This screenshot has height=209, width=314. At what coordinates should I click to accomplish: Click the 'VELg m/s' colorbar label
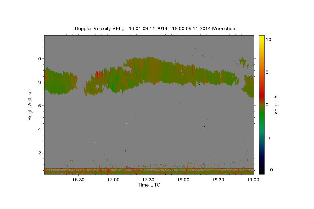(x=276, y=104)
